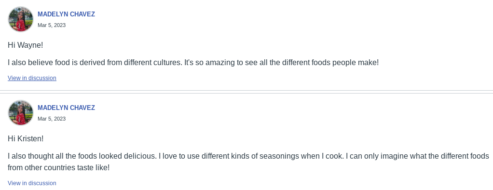Click MADELYN CHAVEZ name above 'Hi Kristen!'
Image resolution: width=493 pixels, height=190 pixels.
tap(67, 108)
